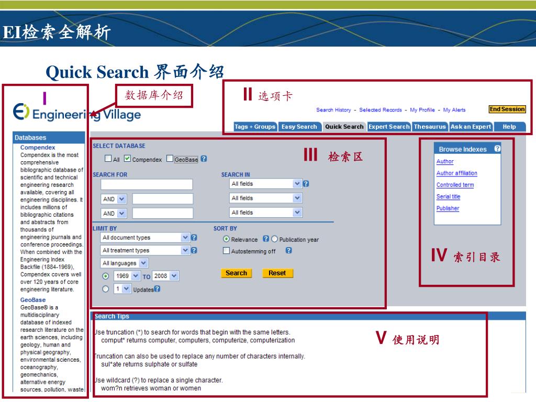Open Ask an Expert tab
This screenshot has height=402, width=536.
pos(471,127)
